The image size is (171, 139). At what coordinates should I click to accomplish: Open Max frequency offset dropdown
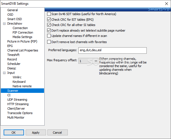[x=88, y=61]
